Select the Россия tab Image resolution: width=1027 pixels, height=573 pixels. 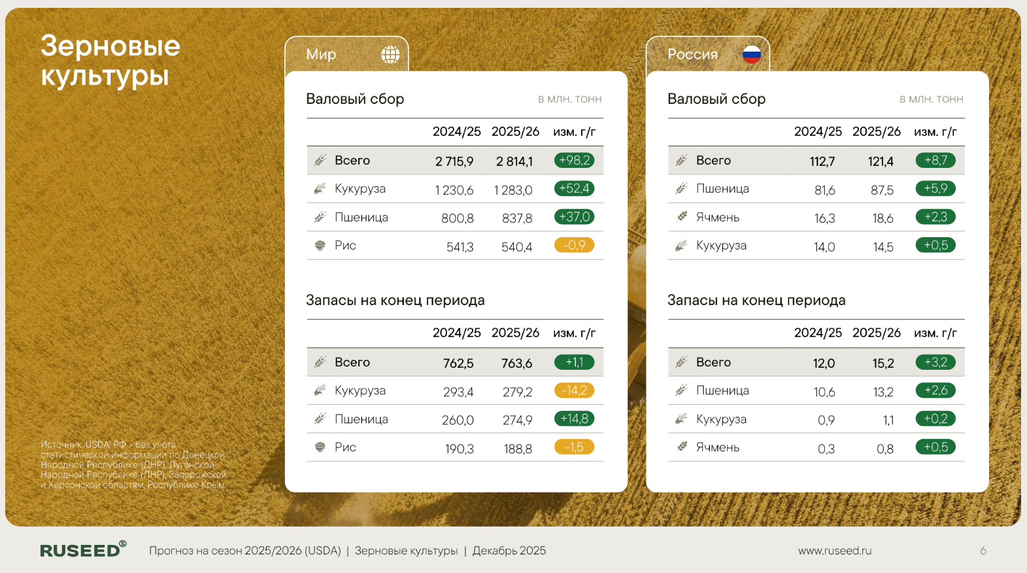[692, 54]
